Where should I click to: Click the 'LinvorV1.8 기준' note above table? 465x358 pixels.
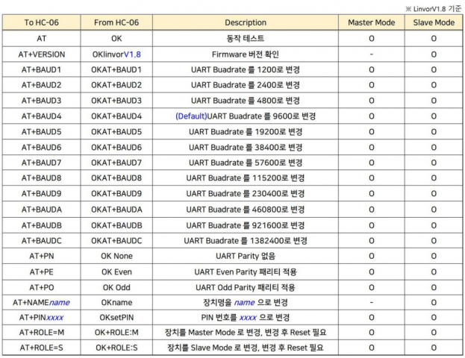428,7
